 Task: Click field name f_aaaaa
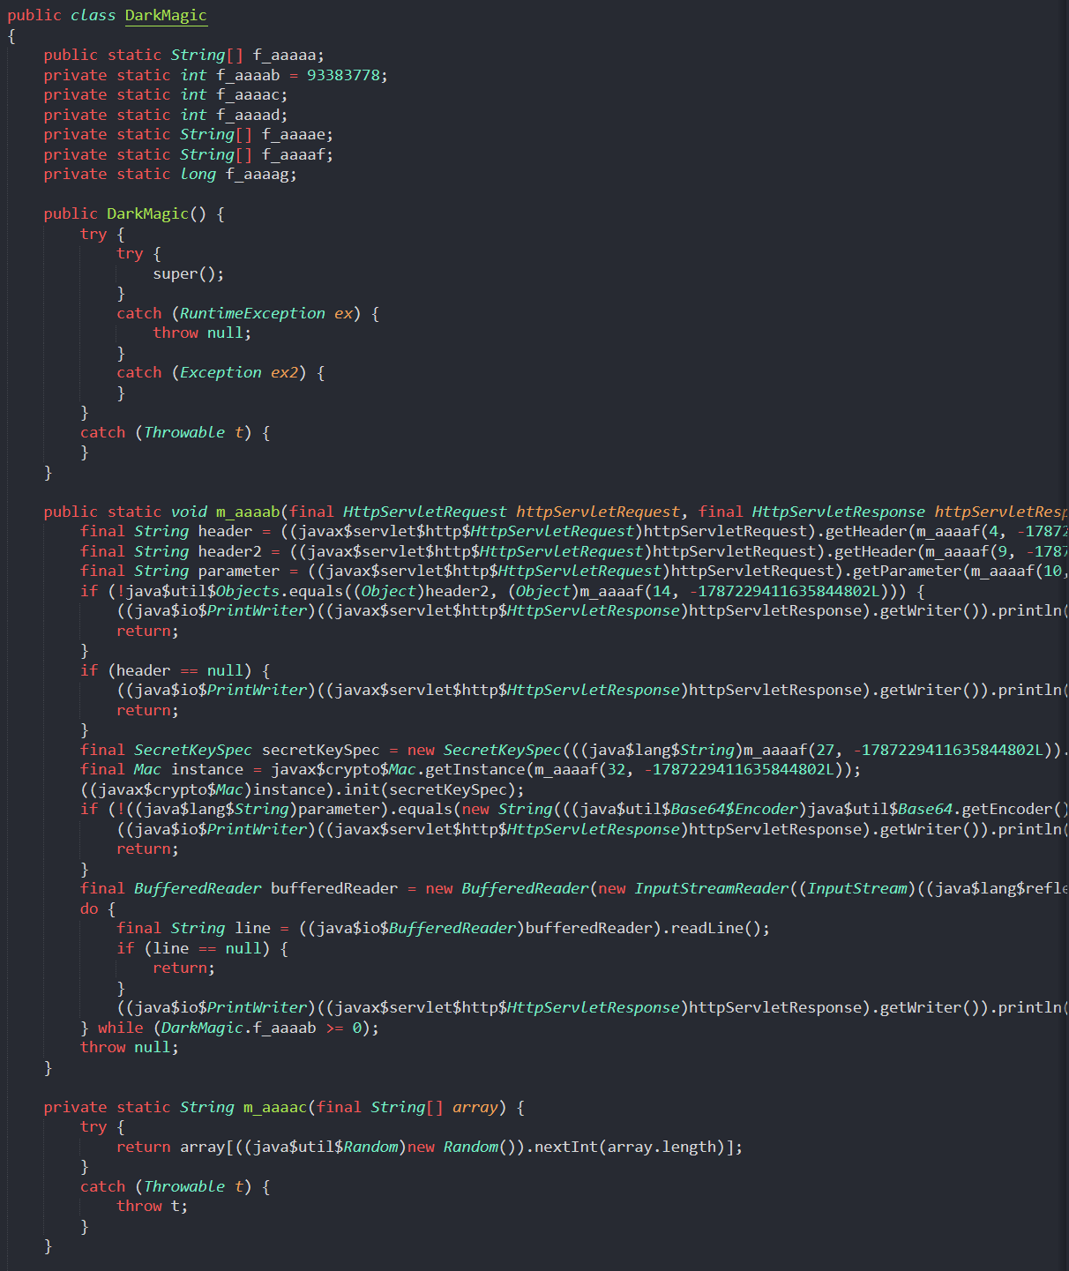click(285, 55)
